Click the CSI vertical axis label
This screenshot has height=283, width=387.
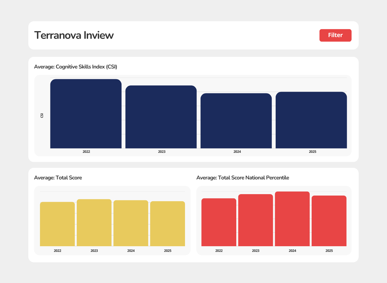pyautogui.click(x=42, y=115)
